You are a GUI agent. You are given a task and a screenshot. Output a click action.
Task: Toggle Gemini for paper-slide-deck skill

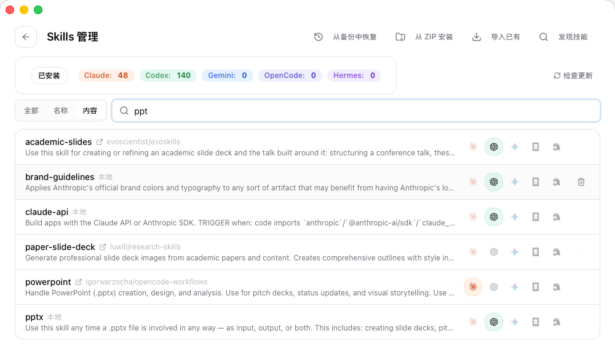(515, 252)
